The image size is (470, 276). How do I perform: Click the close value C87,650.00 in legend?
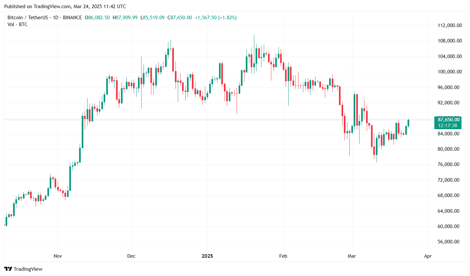click(180, 18)
